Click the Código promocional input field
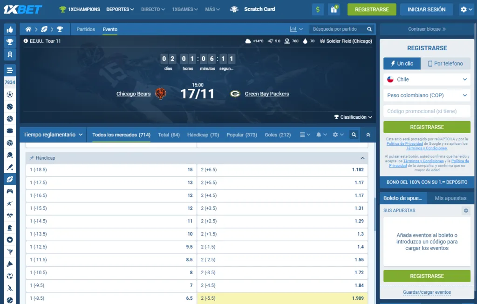Viewport: 477px width, 304px height. point(426,111)
